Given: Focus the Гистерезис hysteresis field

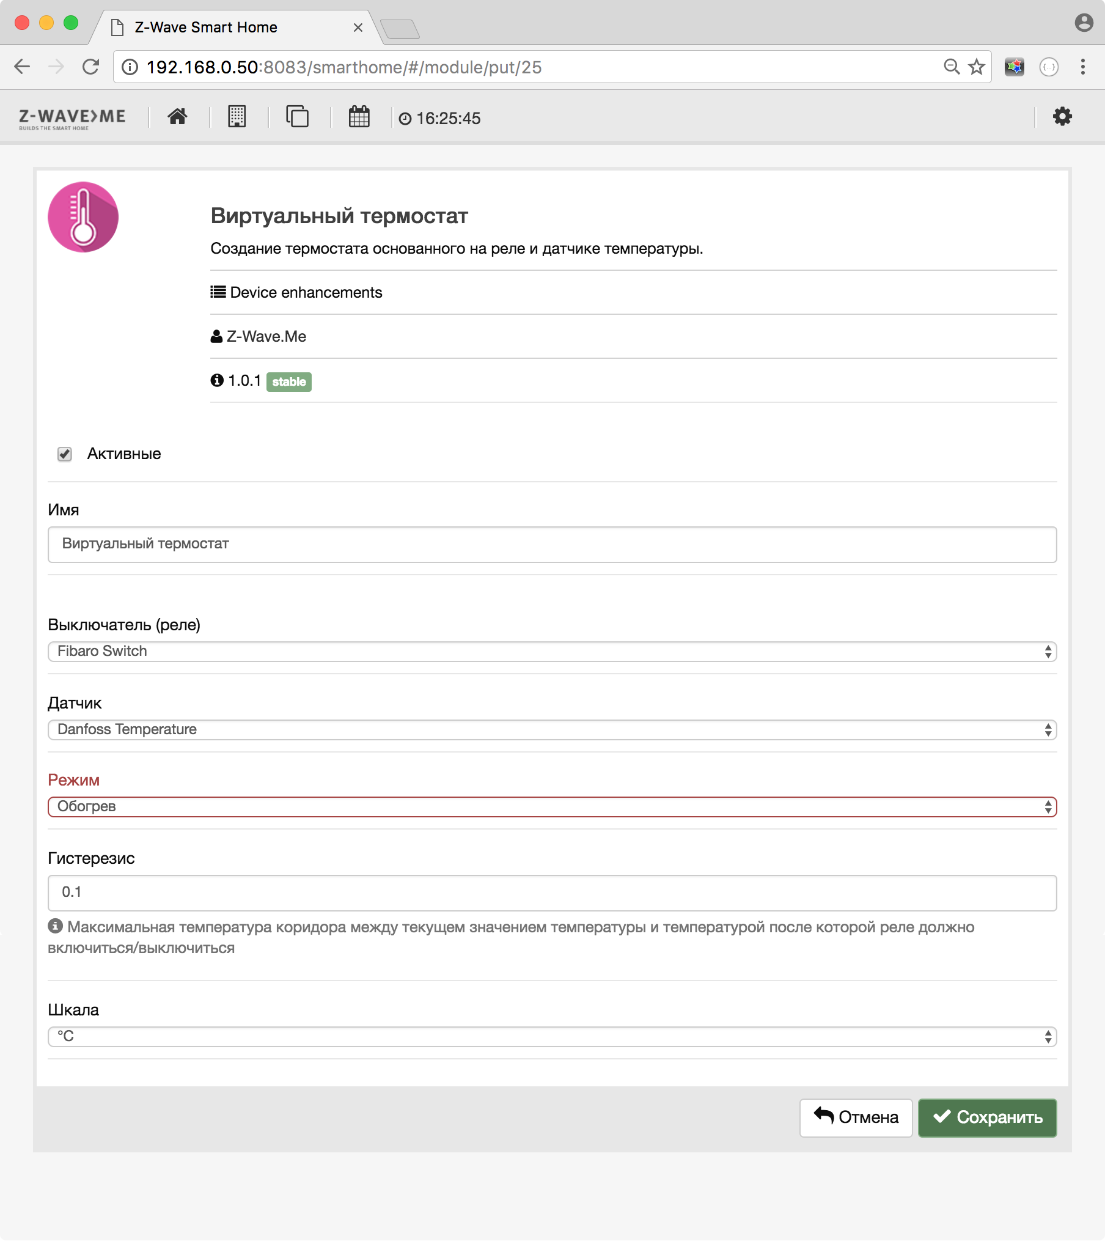Looking at the screenshot, I should [x=552, y=893].
